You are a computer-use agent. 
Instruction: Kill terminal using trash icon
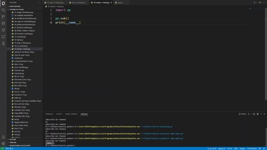(x=258, y=114)
